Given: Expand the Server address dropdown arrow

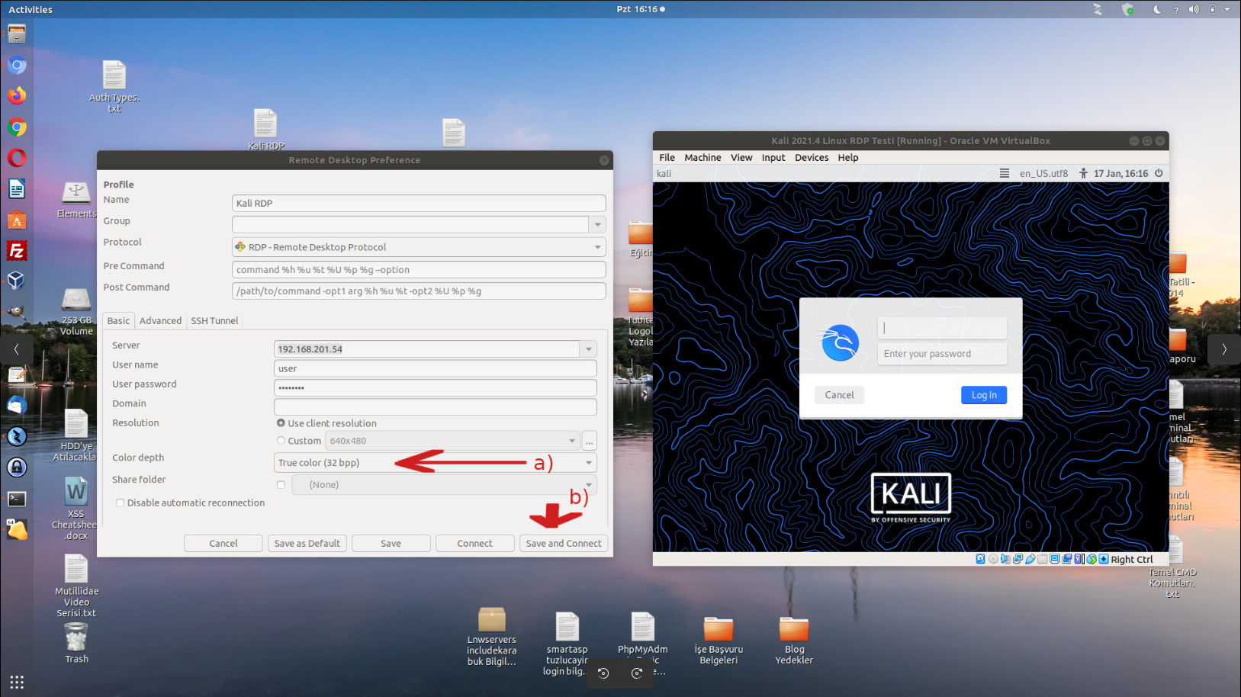Looking at the screenshot, I should click(588, 349).
